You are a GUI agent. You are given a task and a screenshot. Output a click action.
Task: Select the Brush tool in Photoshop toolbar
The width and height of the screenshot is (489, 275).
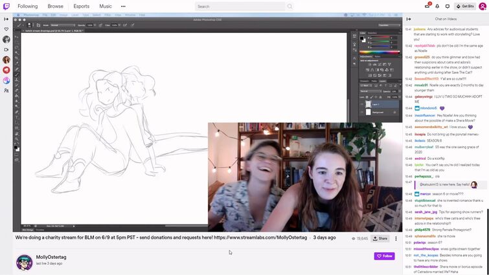point(17,74)
